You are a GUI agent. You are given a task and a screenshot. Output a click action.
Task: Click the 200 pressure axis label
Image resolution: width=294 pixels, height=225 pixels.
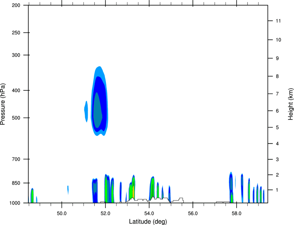click(x=16, y=5)
